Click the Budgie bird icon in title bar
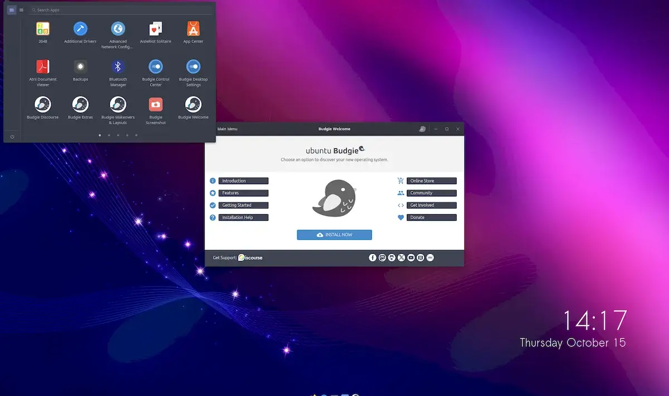 point(423,129)
